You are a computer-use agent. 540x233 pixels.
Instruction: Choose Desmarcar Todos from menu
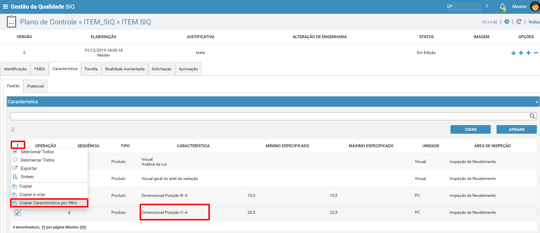tap(37, 160)
